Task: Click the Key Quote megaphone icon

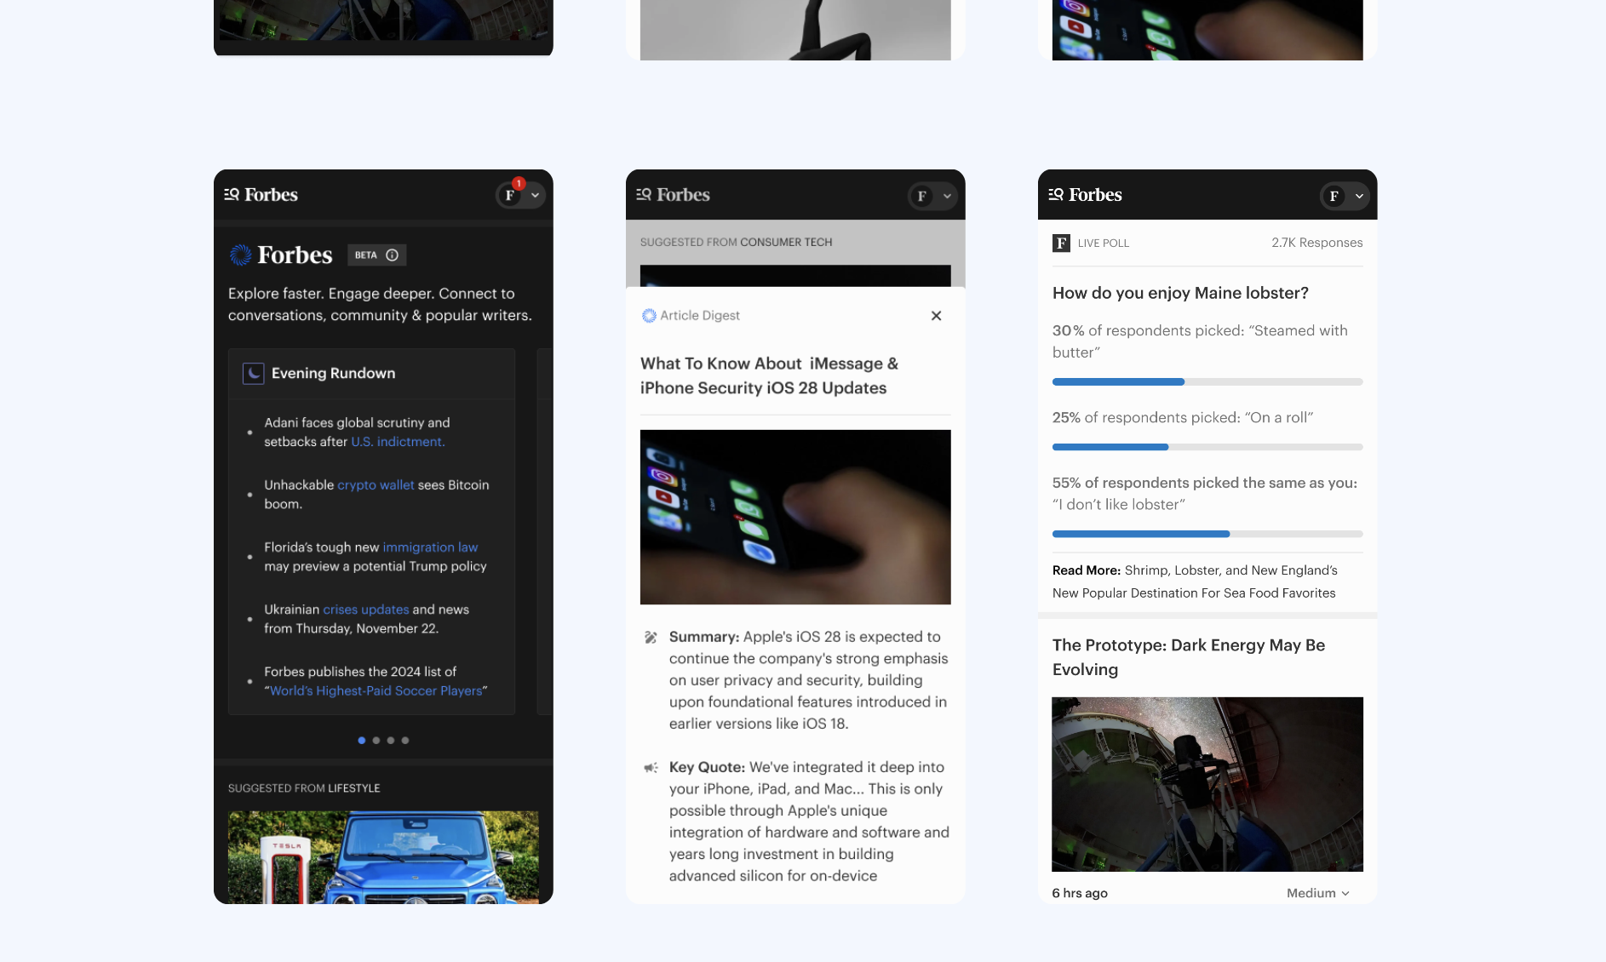Action: pyautogui.click(x=651, y=768)
